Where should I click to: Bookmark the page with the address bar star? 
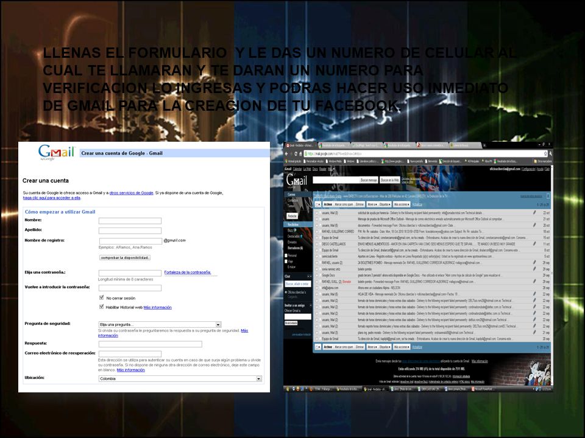pyautogui.click(x=545, y=153)
